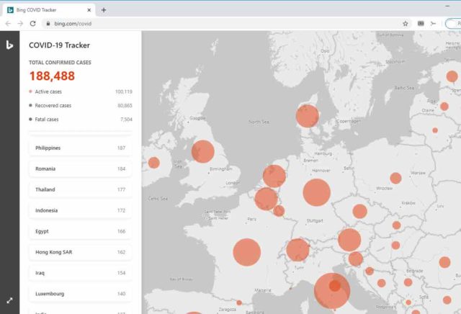Click the case circle over Switzerland
This screenshot has width=461, height=314.
297,250
